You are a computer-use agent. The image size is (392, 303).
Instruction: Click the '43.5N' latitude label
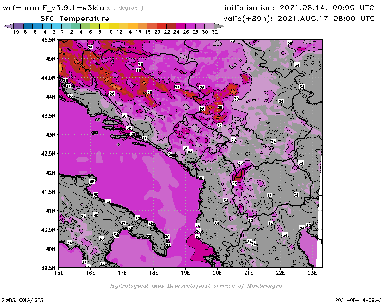[x=48, y=116]
